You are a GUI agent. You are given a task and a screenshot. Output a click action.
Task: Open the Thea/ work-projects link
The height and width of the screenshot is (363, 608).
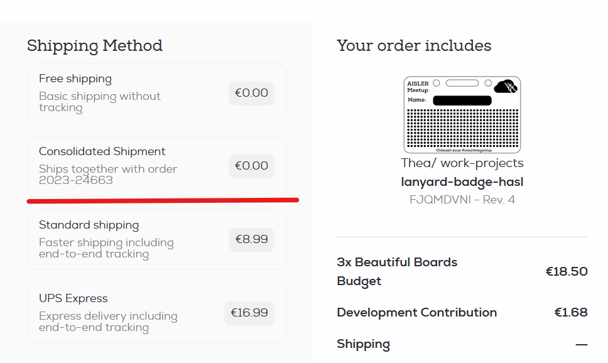(x=462, y=163)
